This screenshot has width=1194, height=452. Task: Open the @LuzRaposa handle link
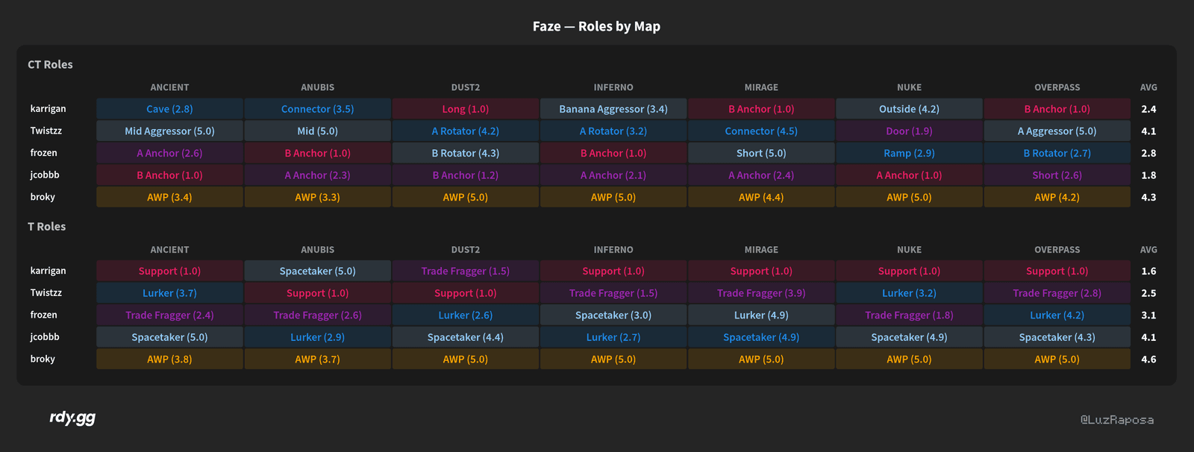tap(1117, 420)
